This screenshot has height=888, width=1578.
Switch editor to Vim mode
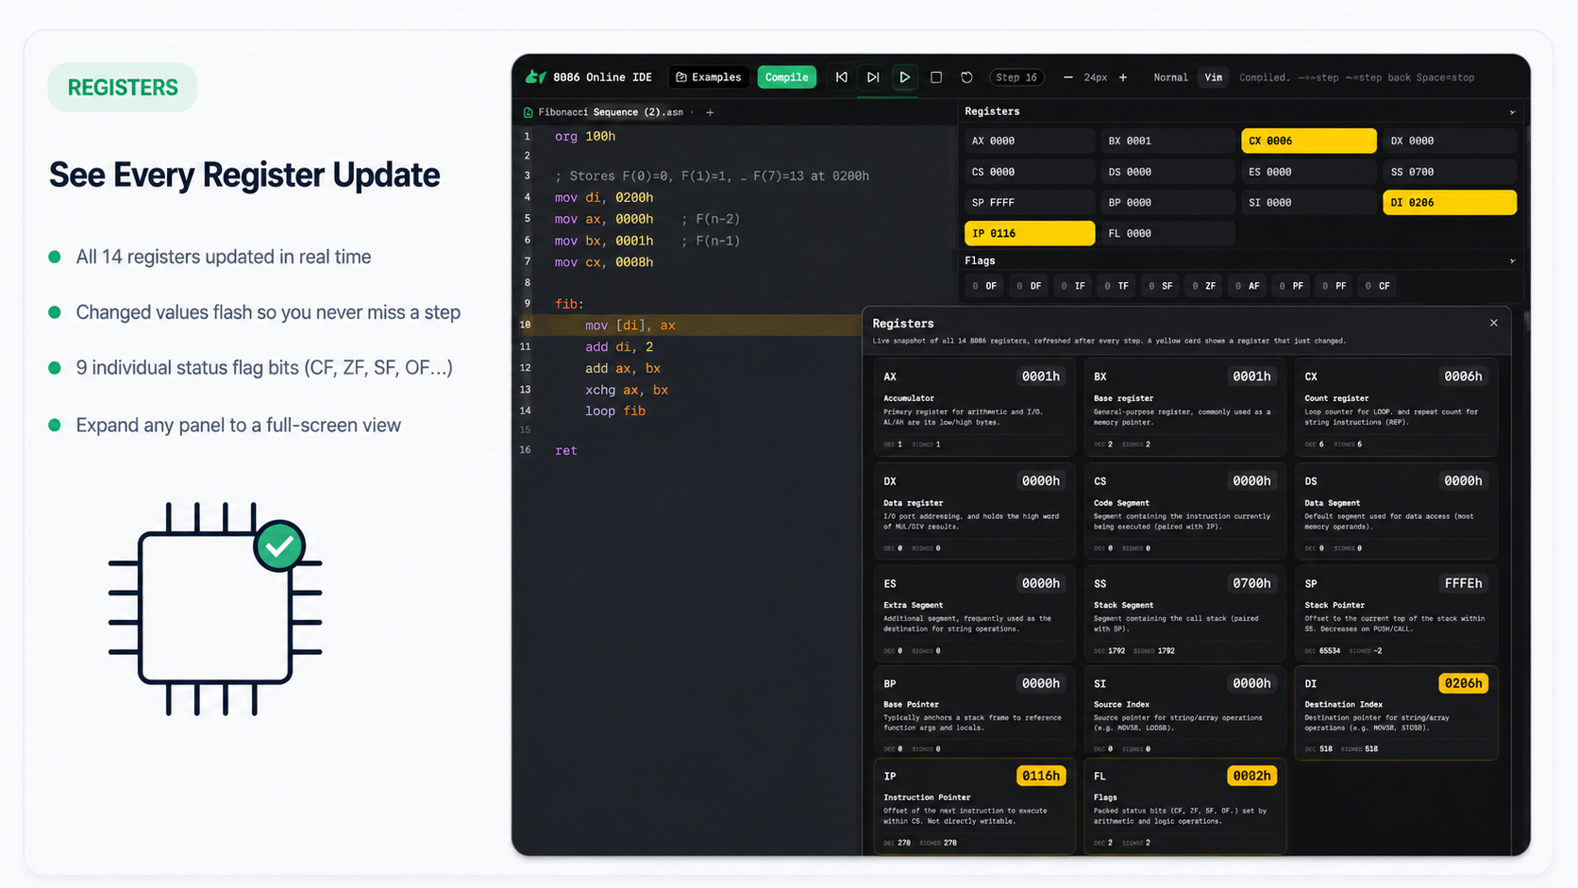coord(1214,77)
